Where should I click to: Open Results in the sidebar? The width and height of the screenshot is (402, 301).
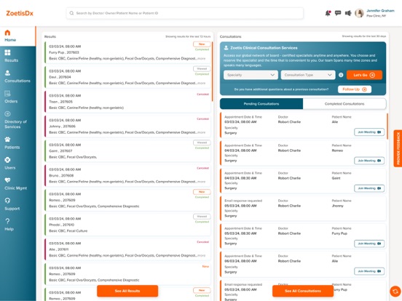tap(11, 56)
